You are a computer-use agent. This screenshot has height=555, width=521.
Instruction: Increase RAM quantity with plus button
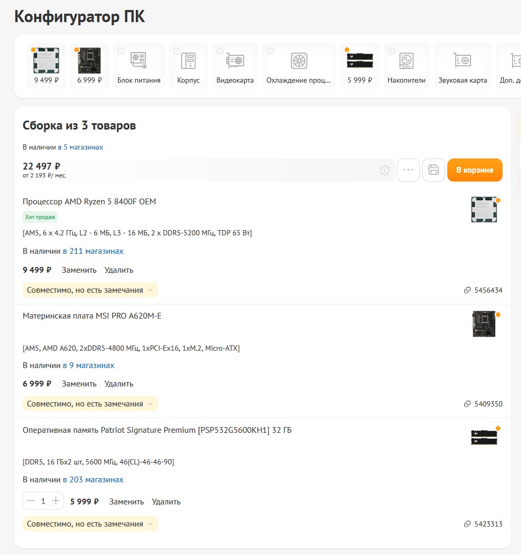point(56,501)
